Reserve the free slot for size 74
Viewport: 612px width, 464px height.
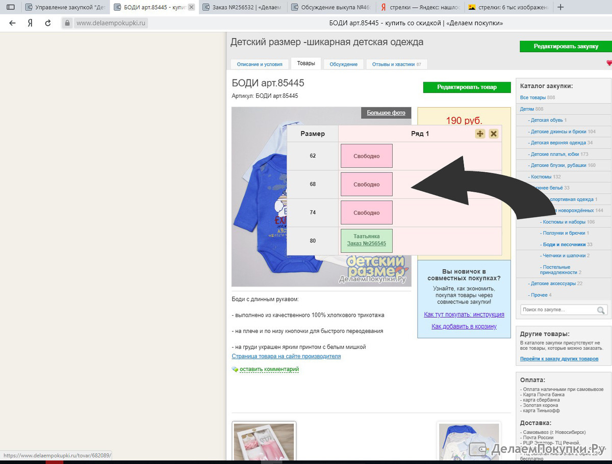point(366,213)
